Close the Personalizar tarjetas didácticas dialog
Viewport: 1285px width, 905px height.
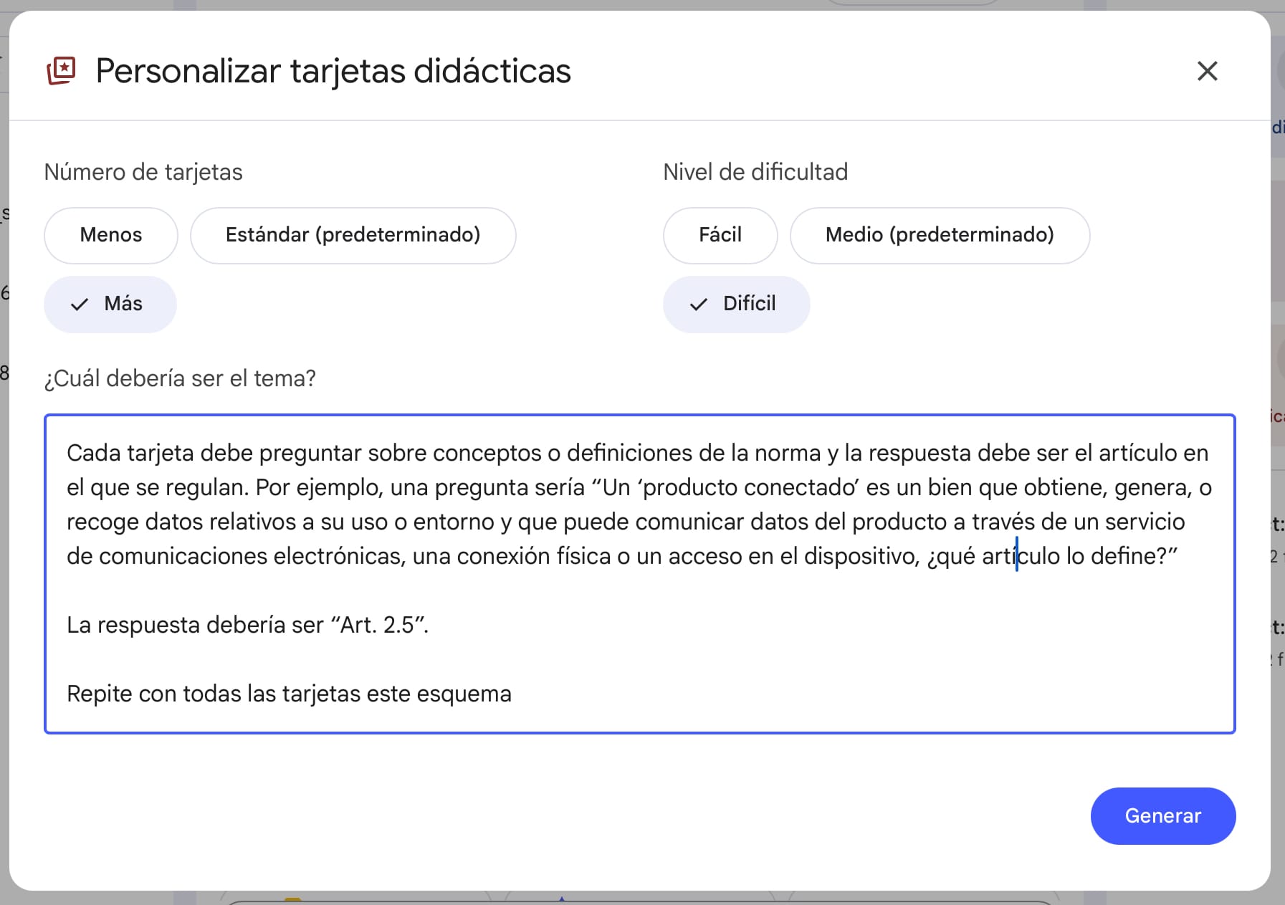point(1207,71)
